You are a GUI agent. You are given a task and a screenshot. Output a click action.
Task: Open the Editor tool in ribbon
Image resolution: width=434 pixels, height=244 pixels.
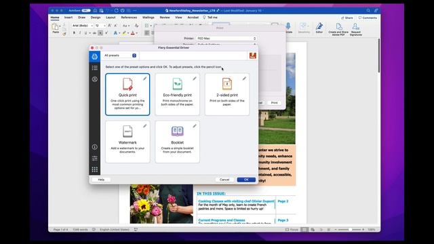tap(319, 28)
